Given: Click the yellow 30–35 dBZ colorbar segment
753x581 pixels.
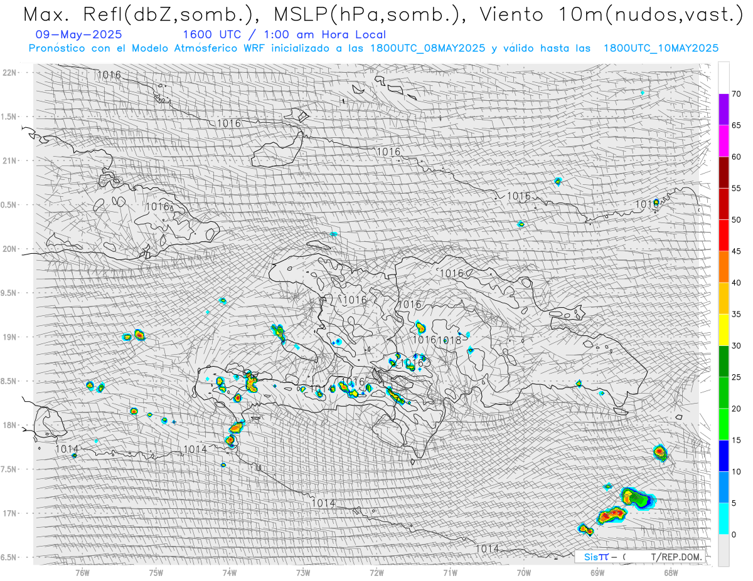Looking at the screenshot, I should point(724,330).
